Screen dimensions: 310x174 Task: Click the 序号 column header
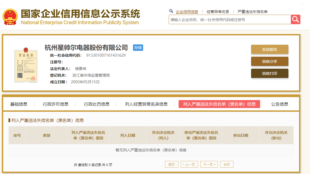[17, 135]
